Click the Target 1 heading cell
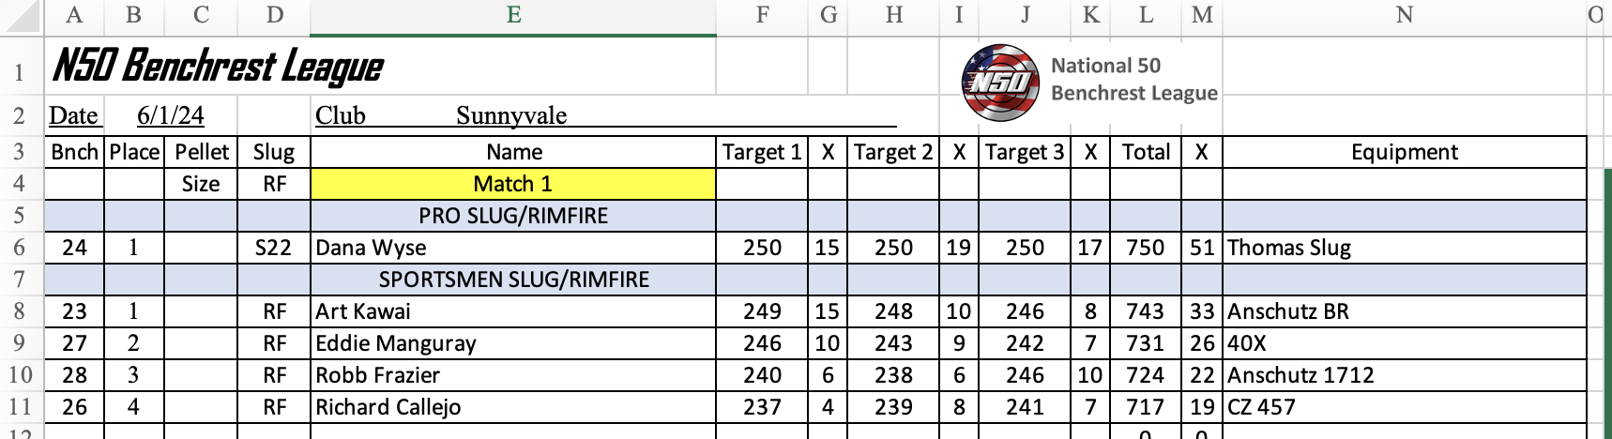Screen dimensions: 1612x439 (762, 152)
